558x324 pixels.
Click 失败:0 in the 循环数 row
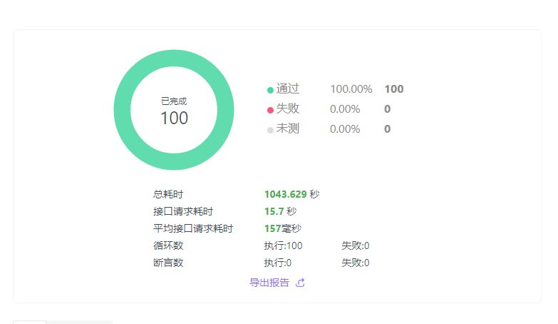(x=356, y=245)
